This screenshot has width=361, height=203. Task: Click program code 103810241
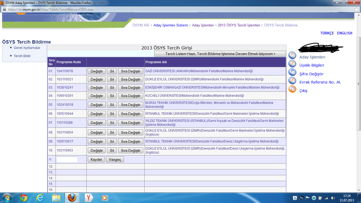(x=65, y=88)
